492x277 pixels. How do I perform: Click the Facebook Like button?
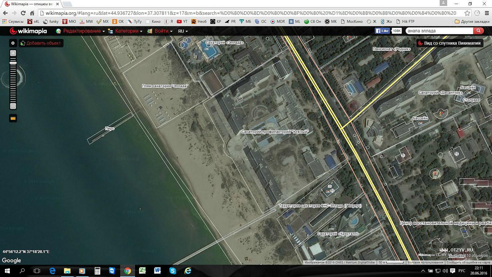382,31
